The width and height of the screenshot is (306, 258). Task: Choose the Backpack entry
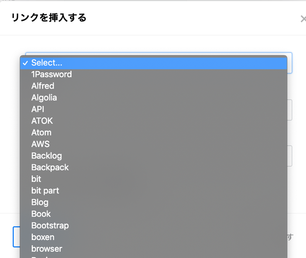[50, 167]
